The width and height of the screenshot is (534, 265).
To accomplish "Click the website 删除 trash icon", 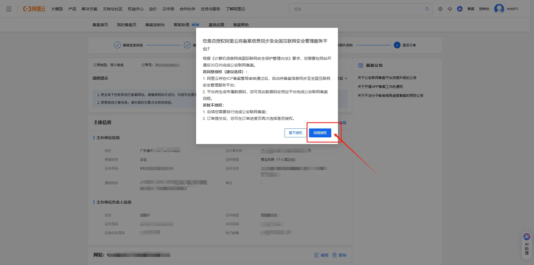I will [x=335, y=255].
